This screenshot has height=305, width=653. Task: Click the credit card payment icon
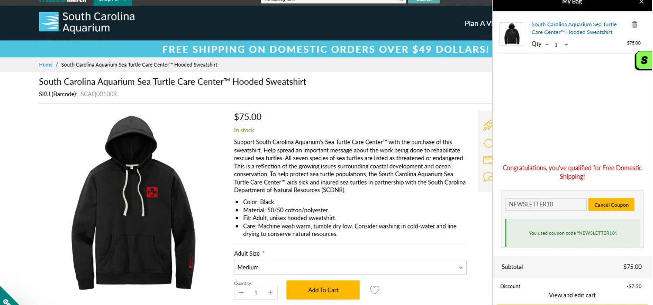coord(488,160)
